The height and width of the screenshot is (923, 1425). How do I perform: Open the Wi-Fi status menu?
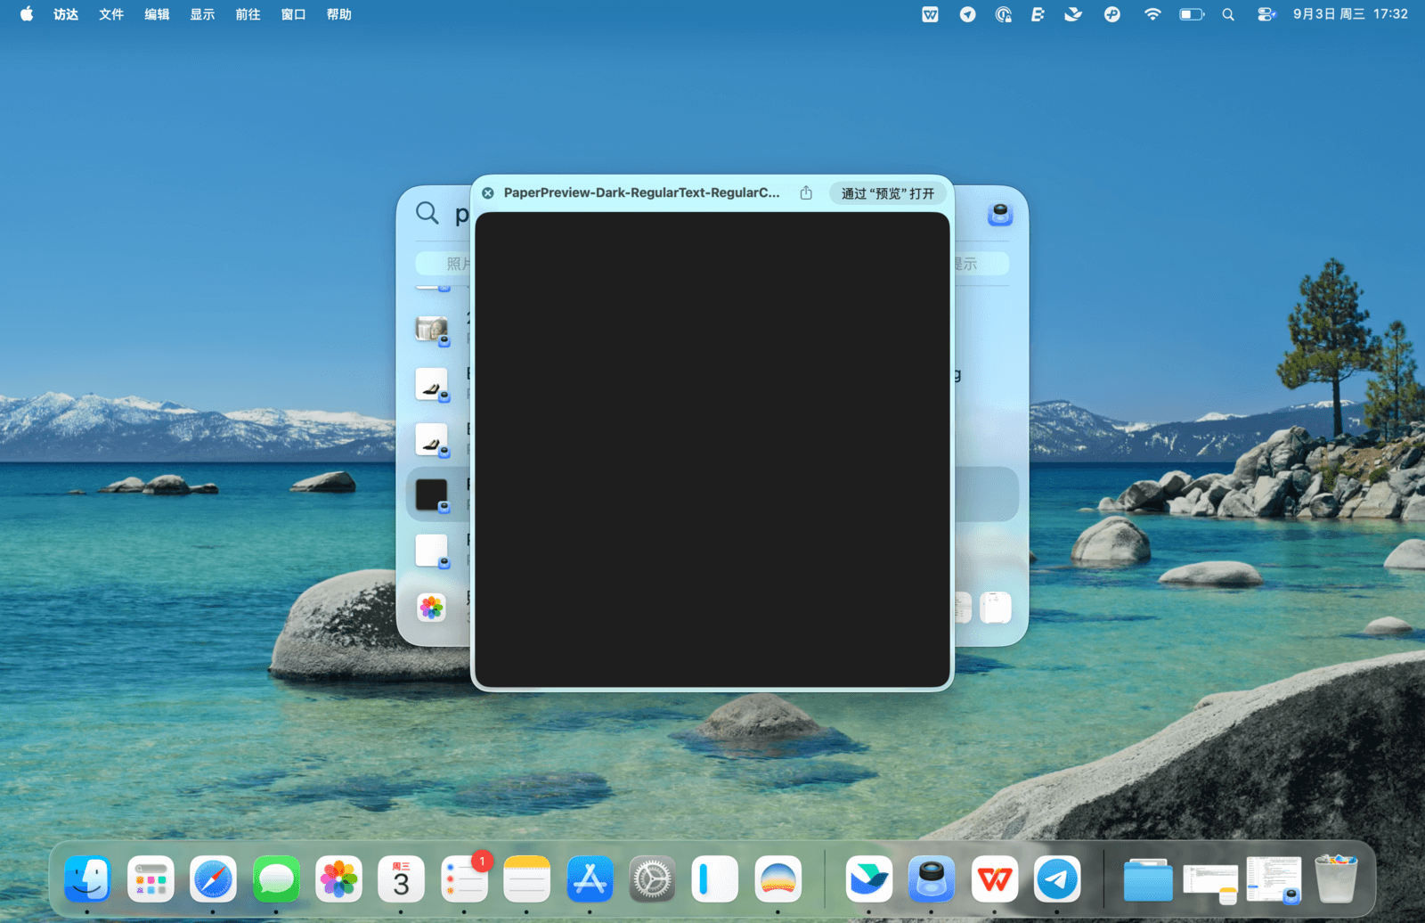tap(1152, 14)
